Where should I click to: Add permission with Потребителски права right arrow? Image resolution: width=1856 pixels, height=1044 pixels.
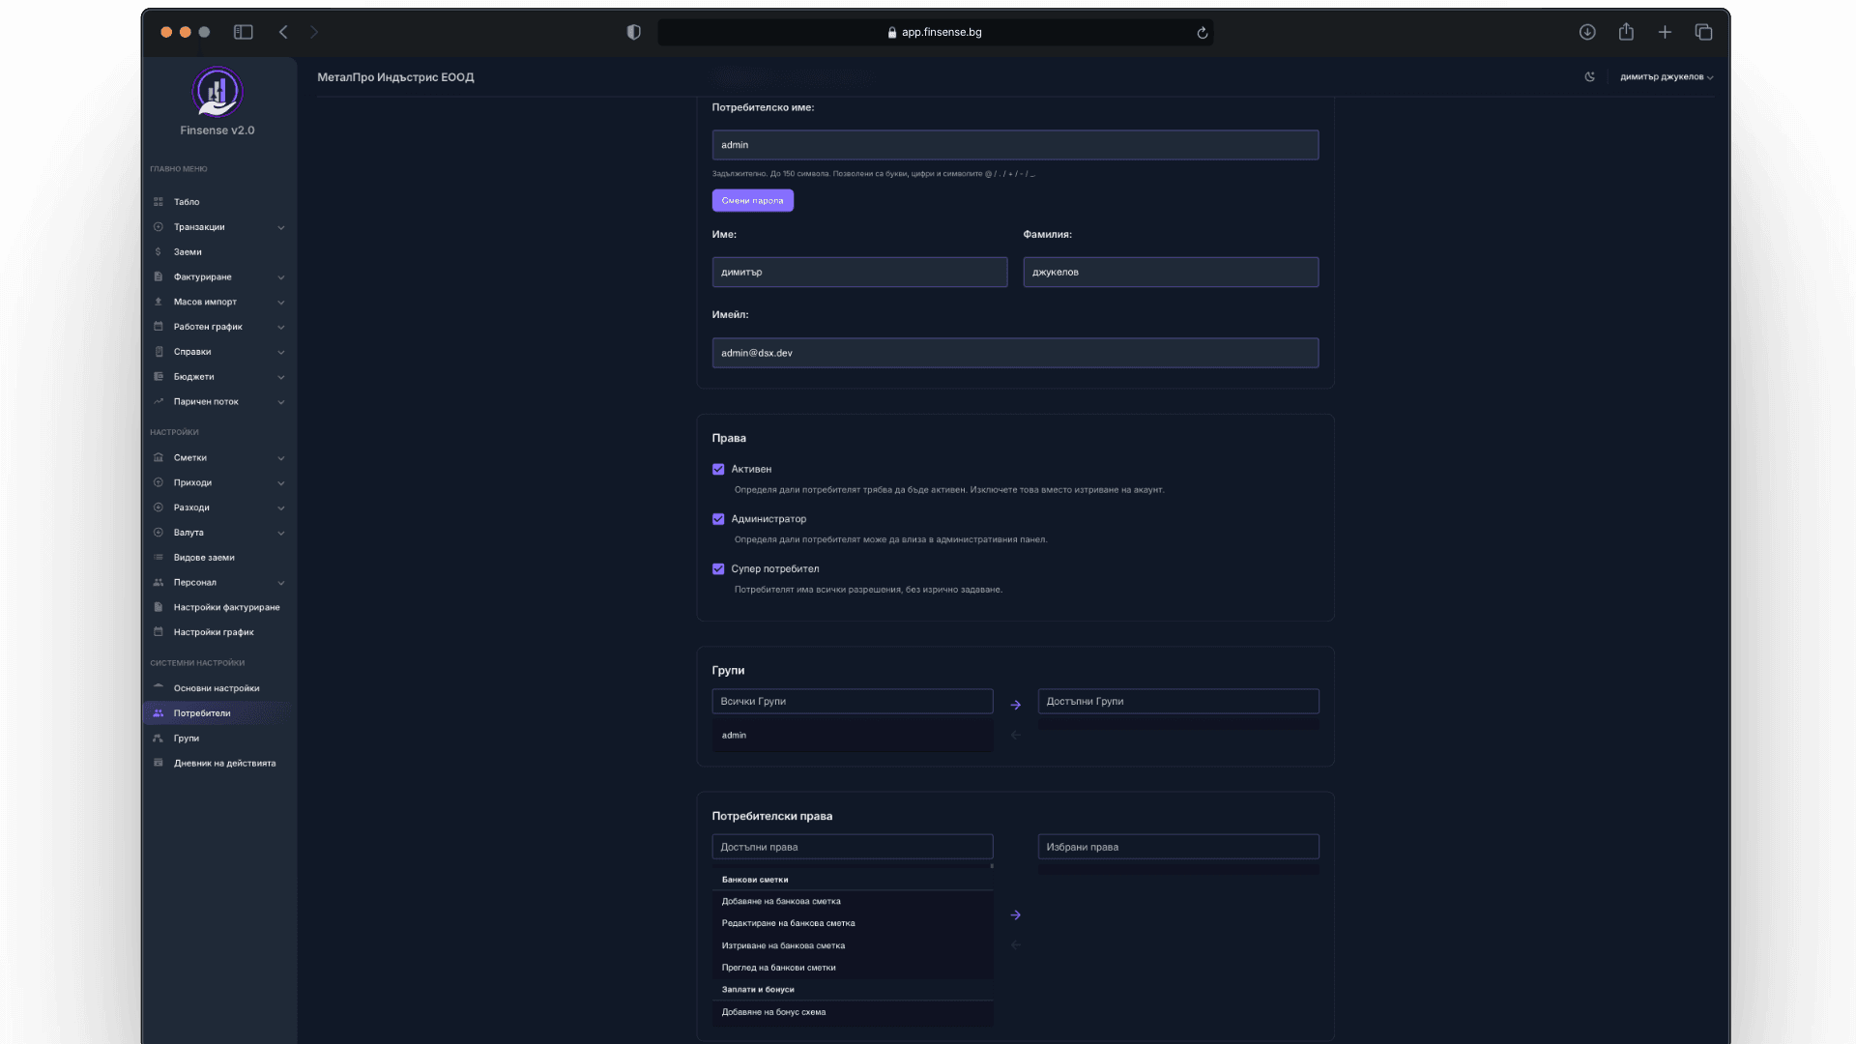pos(1016,915)
